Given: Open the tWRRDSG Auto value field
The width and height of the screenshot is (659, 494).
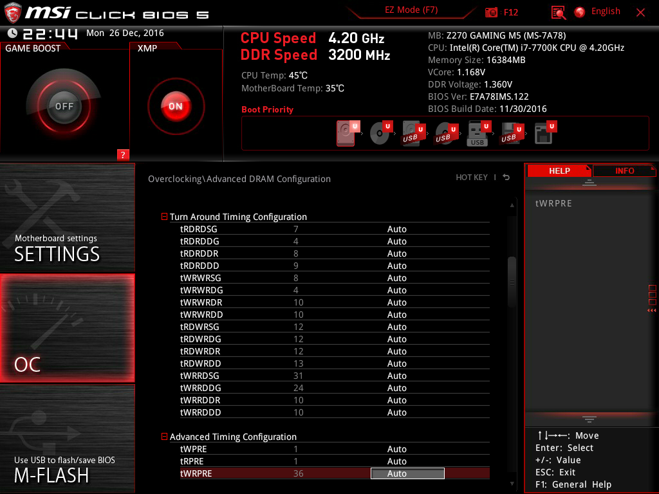Looking at the screenshot, I should (x=396, y=376).
